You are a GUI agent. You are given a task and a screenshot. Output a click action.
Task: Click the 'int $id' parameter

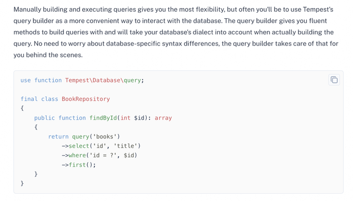click(132, 118)
